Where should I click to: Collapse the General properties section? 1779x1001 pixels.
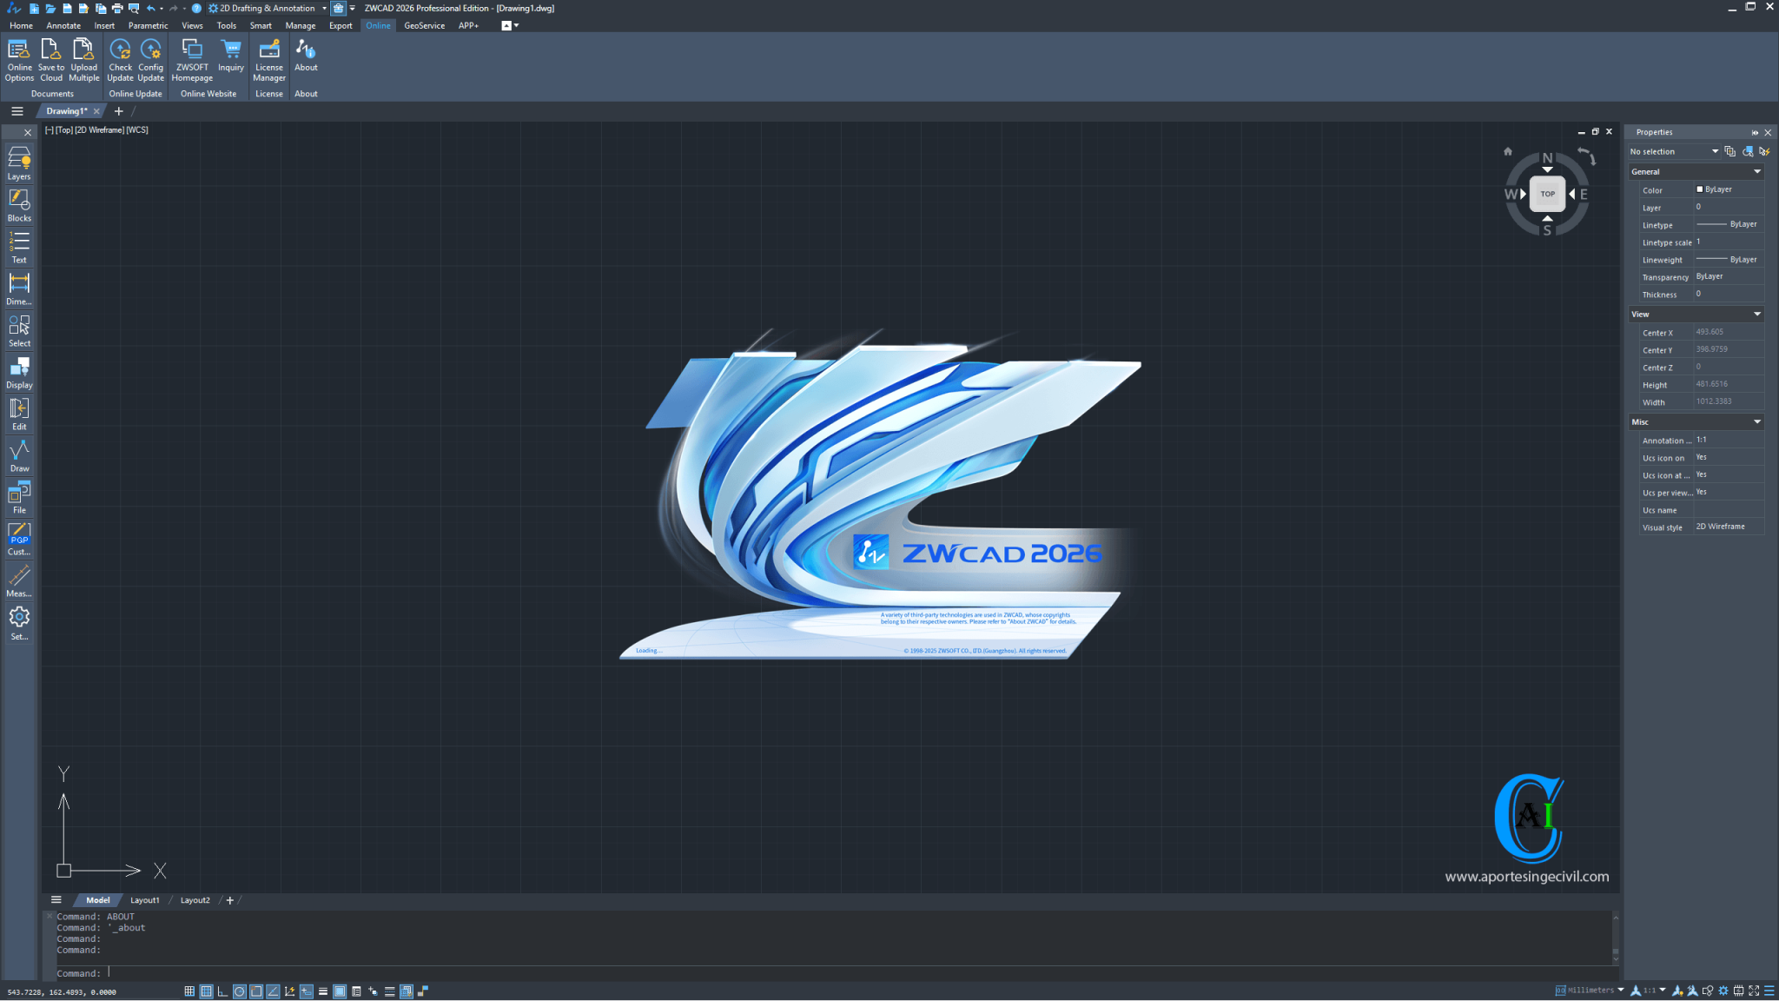point(1756,172)
